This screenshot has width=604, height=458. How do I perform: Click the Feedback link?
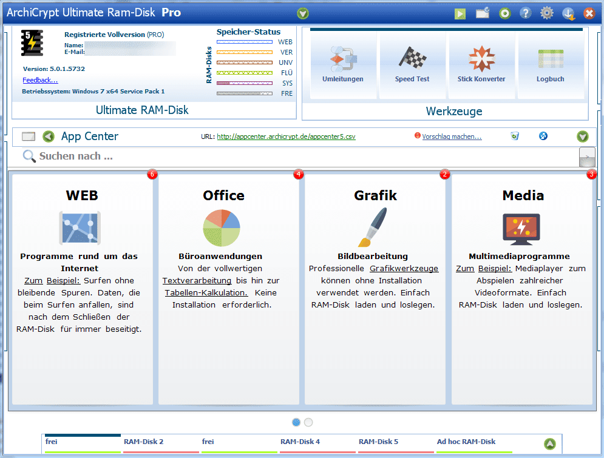click(x=40, y=80)
